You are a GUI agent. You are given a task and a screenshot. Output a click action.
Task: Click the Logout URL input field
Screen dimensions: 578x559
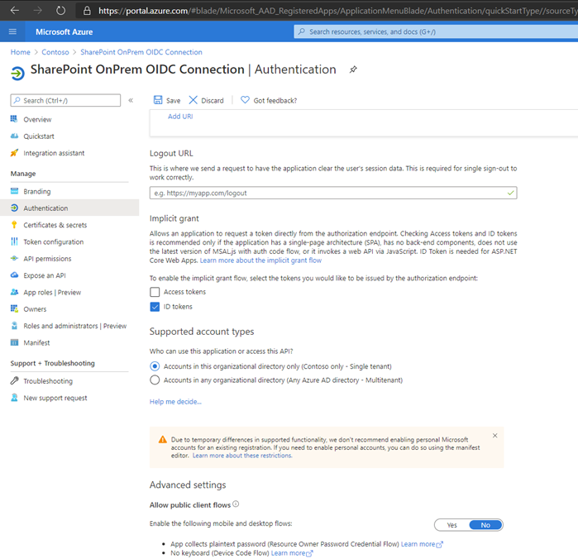tap(333, 193)
